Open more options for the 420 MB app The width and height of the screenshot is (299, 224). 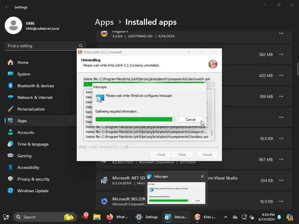point(281,76)
